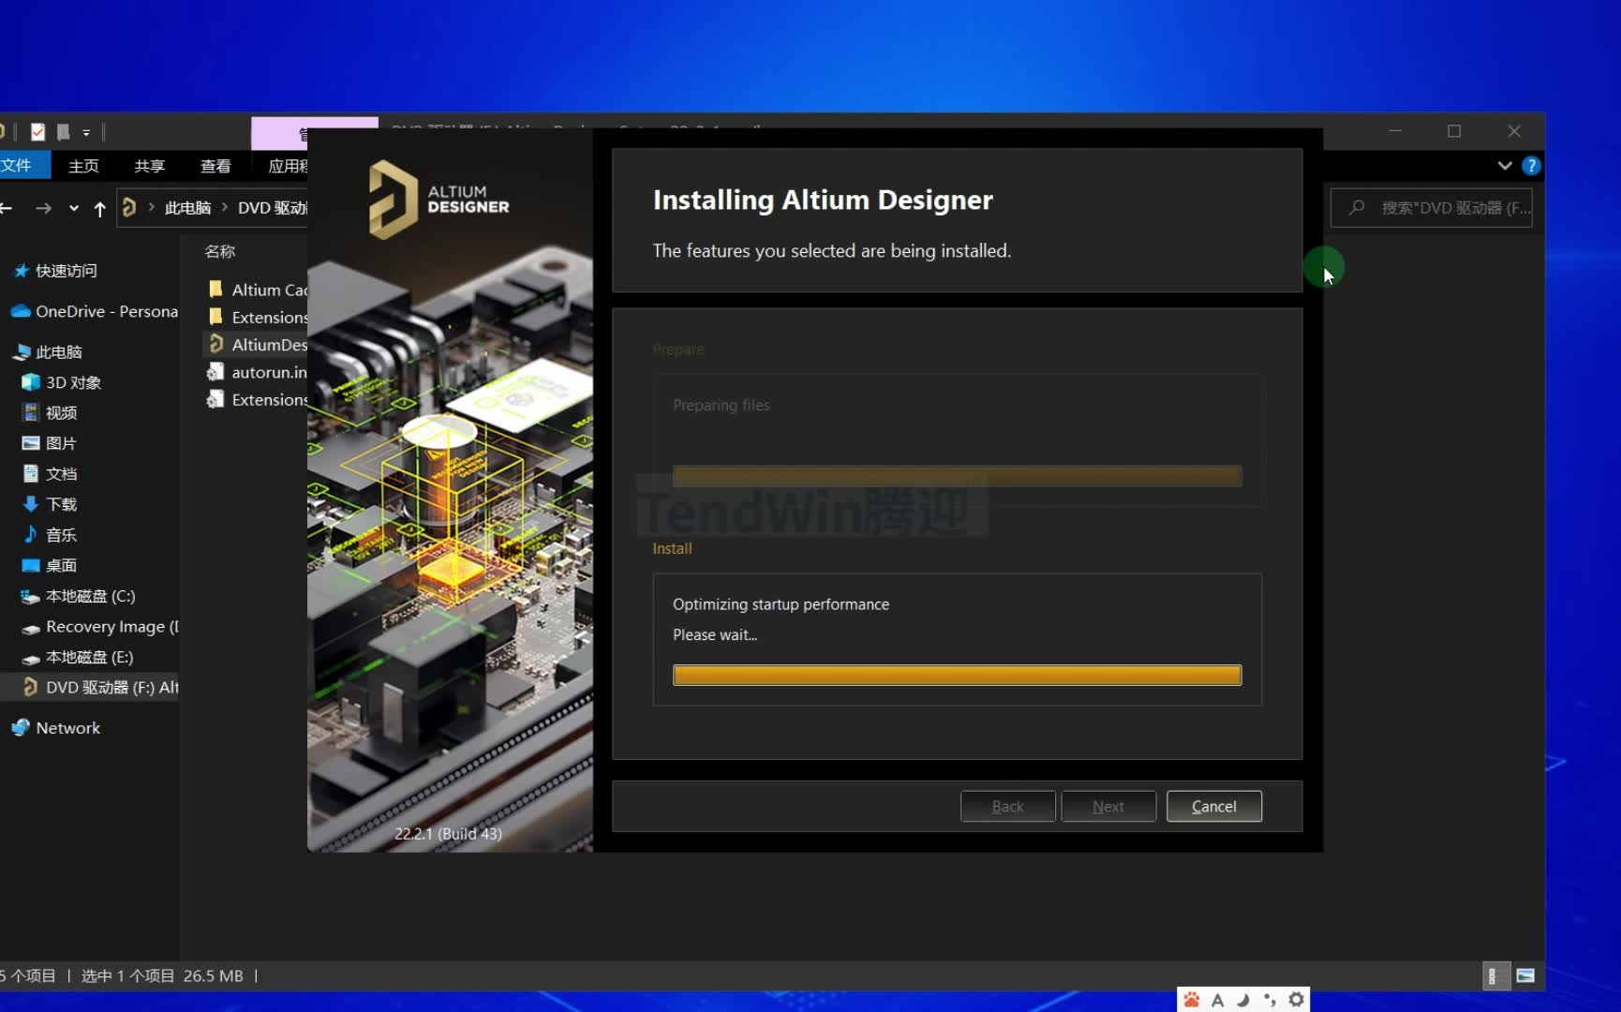Expand breadcrumb chevron before 此电脑

[151, 207]
